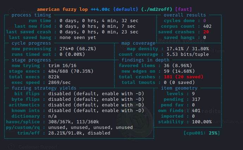243x150 pixels.
Task: Click the '(./md2roff)' target name
Action: [157, 9]
